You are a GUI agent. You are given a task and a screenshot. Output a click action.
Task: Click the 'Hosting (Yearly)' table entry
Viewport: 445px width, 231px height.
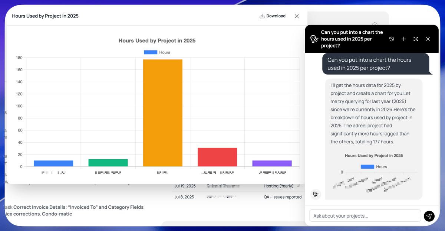click(x=278, y=186)
